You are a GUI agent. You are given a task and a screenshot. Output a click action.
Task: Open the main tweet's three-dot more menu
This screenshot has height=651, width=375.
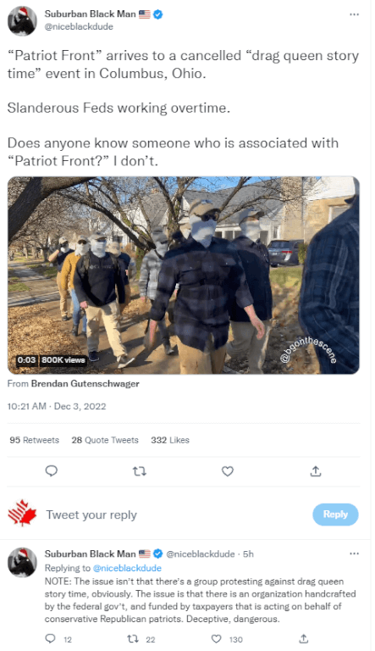pyautogui.click(x=354, y=14)
